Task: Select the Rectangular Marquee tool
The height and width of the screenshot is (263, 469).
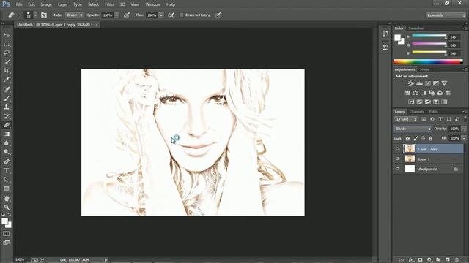Action: pos(7,44)
